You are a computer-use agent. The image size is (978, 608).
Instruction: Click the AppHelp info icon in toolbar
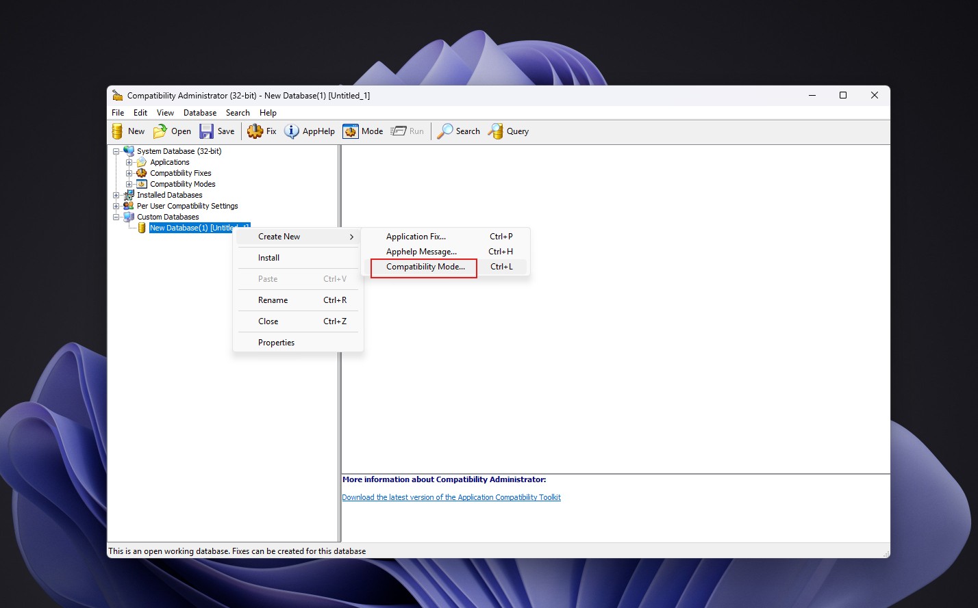tap(292, 131)
